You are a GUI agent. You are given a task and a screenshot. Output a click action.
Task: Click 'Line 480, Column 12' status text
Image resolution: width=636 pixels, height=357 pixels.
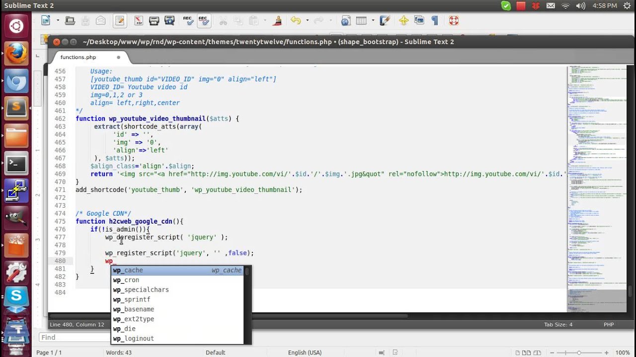point(77,325)
